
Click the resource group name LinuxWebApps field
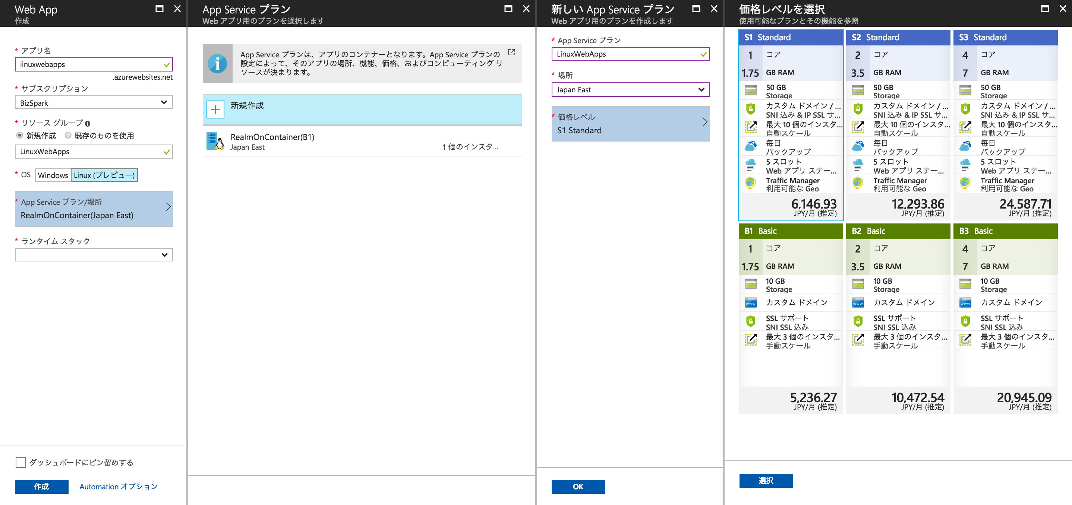94,152
